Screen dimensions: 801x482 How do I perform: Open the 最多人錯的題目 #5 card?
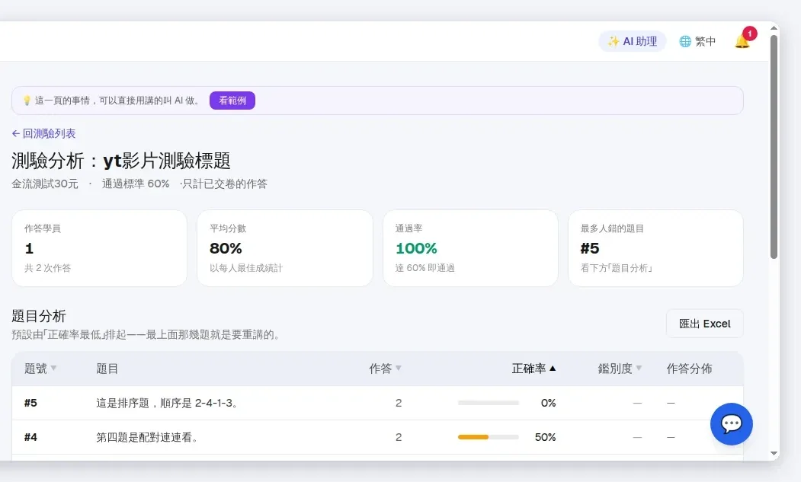(656, 248)
